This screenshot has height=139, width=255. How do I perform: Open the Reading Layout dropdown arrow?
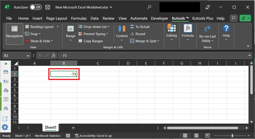click(x=58, y=27)
